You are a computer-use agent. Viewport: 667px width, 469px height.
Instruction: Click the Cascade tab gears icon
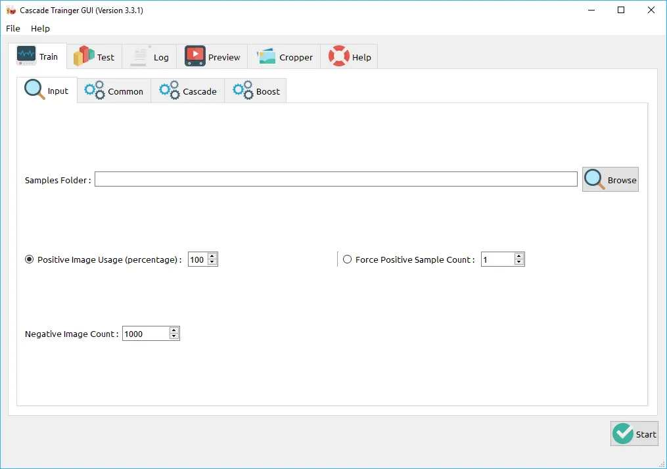(x=170, y=90)
